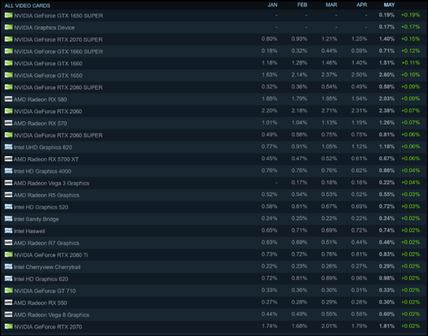Open the AMD Radeon RX 570 entry
Image resolution: width=428 pixels, height=336 pixels.
point(213,123)
